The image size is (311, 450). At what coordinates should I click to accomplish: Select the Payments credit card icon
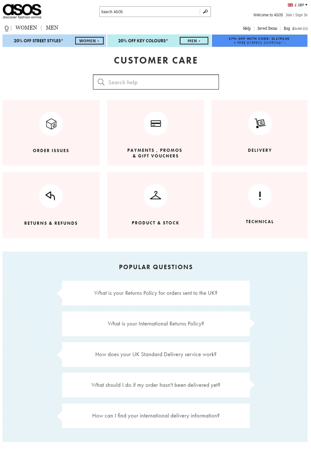pos(156,124)
